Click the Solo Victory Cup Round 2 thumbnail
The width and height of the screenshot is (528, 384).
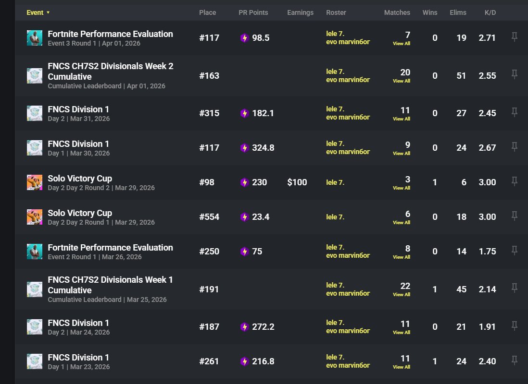tap(35, 182)
